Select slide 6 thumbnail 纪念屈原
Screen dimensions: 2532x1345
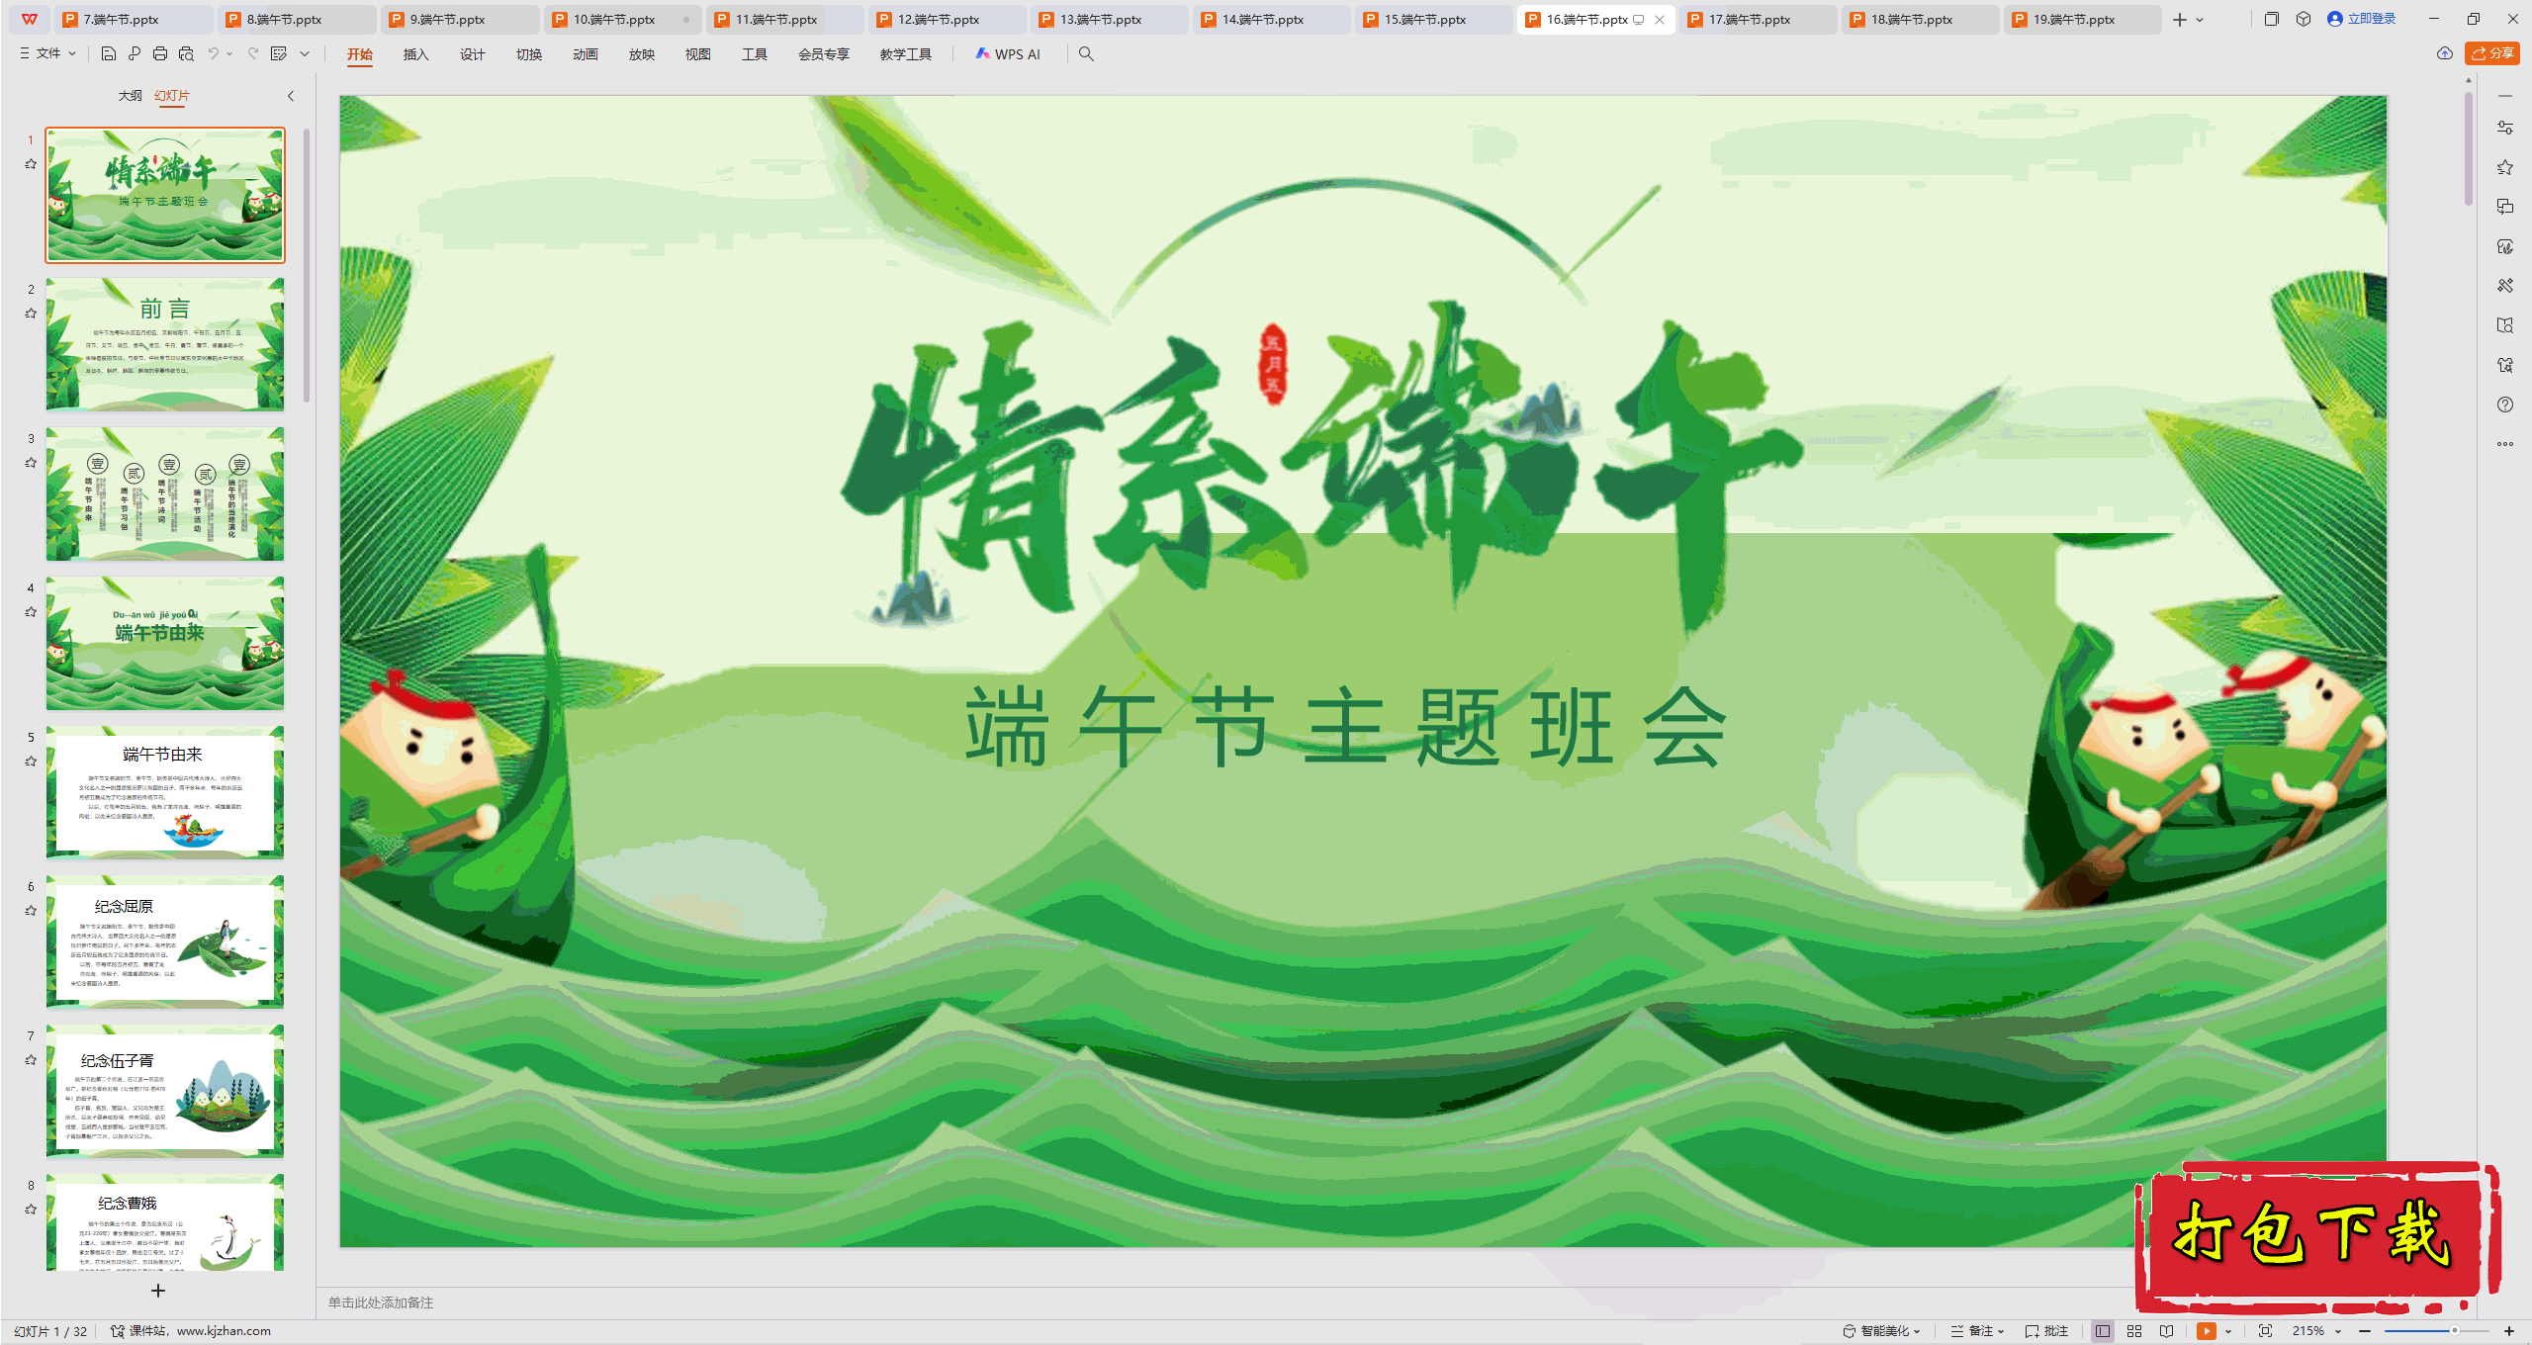[x=165, y=941]
